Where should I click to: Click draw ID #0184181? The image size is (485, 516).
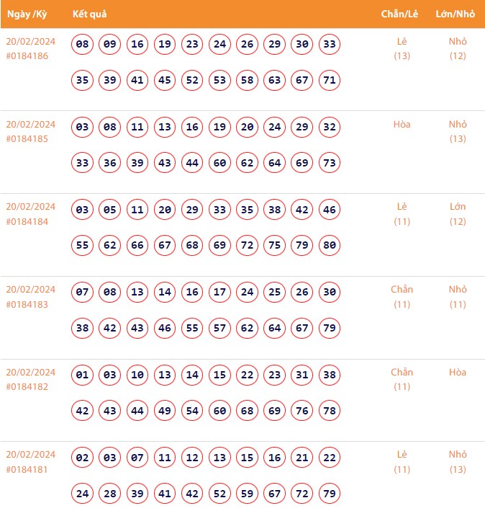click(x=27, y=470)
